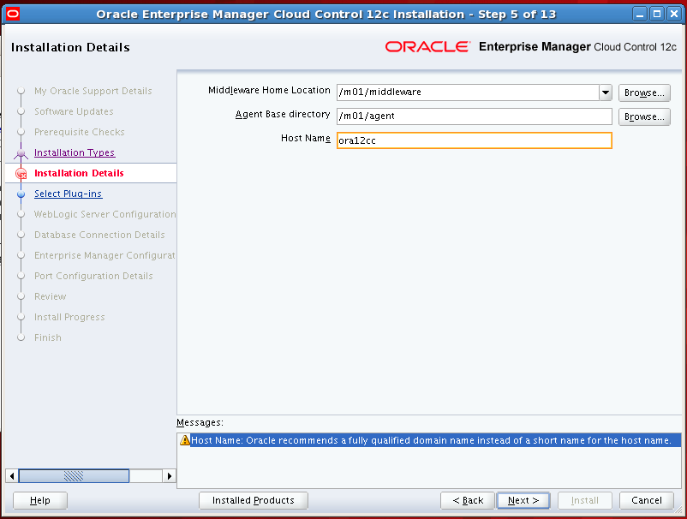Click the Installation Details step error icon
This screenshot has width=687, height=519.
(x=21, y=174)
